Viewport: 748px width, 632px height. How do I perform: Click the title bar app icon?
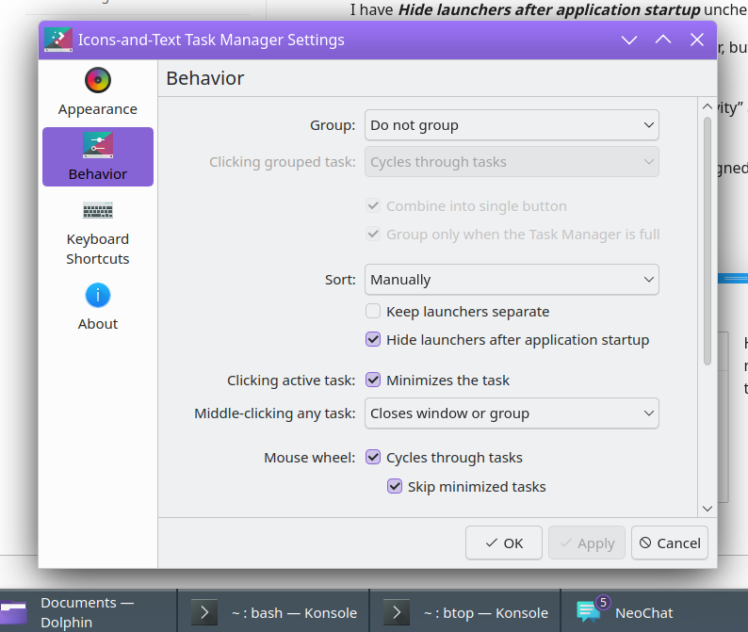(58, 40)
